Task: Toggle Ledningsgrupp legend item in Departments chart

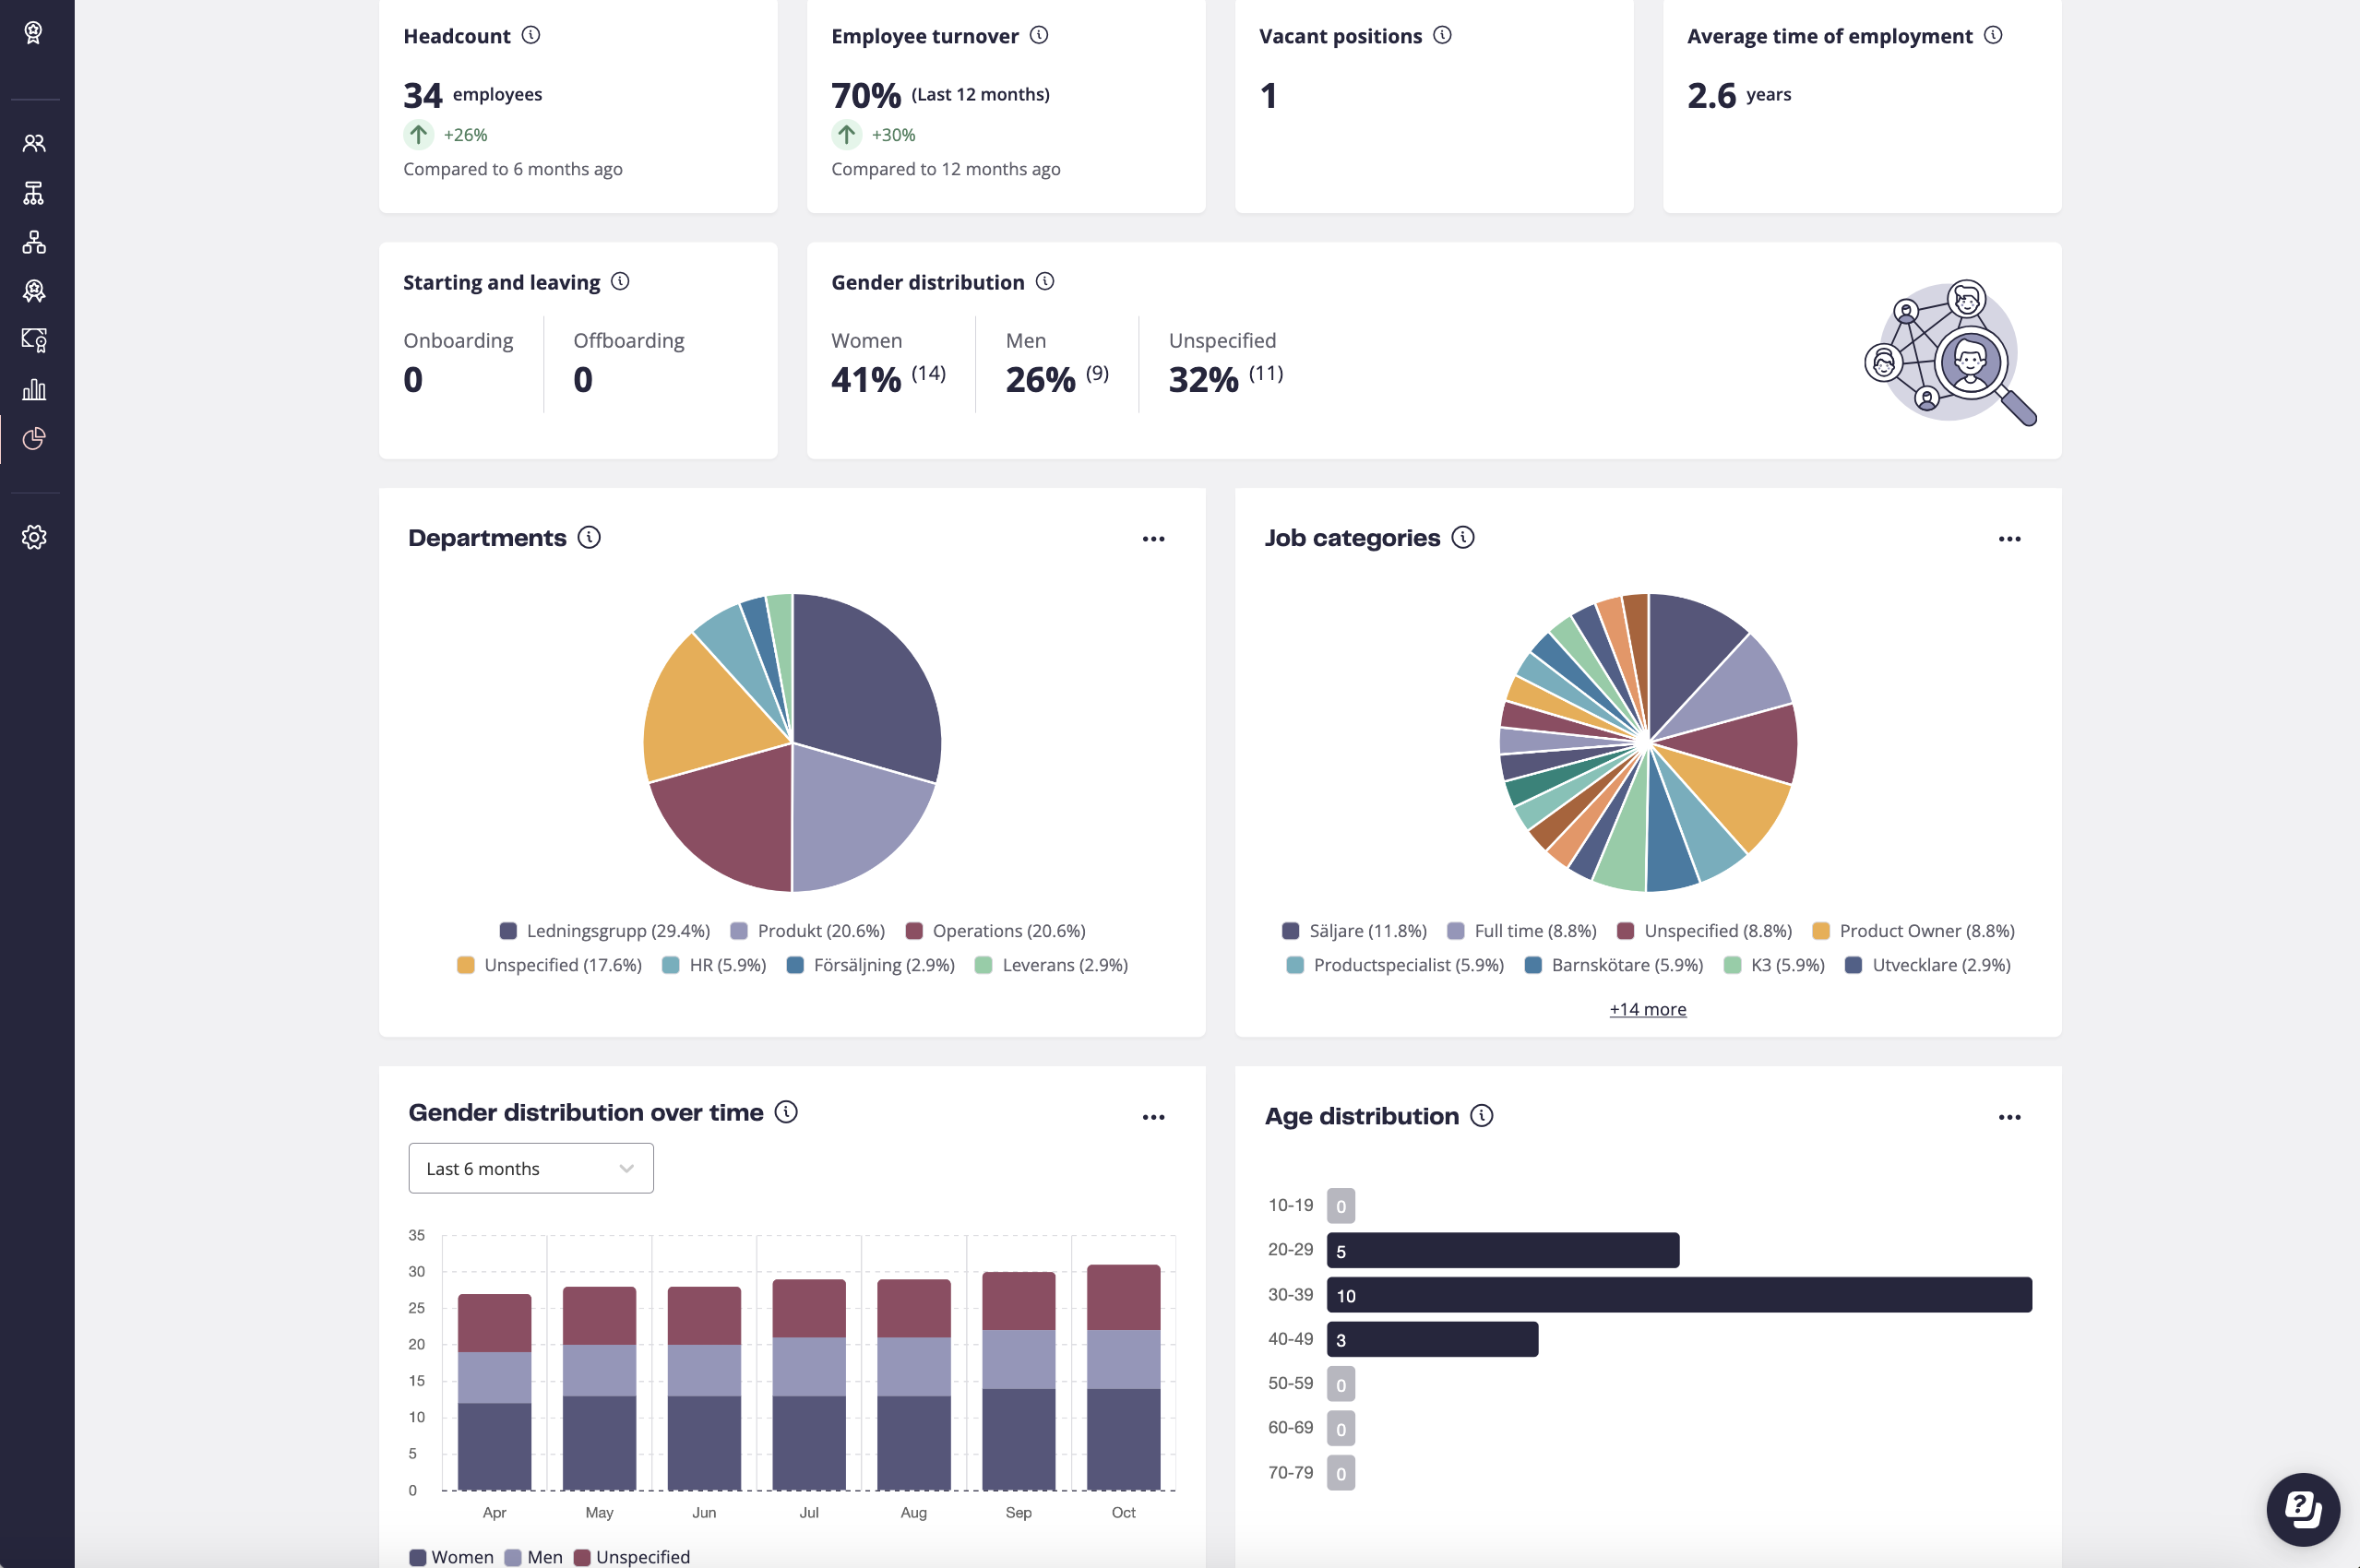Action: pos(605,931)
